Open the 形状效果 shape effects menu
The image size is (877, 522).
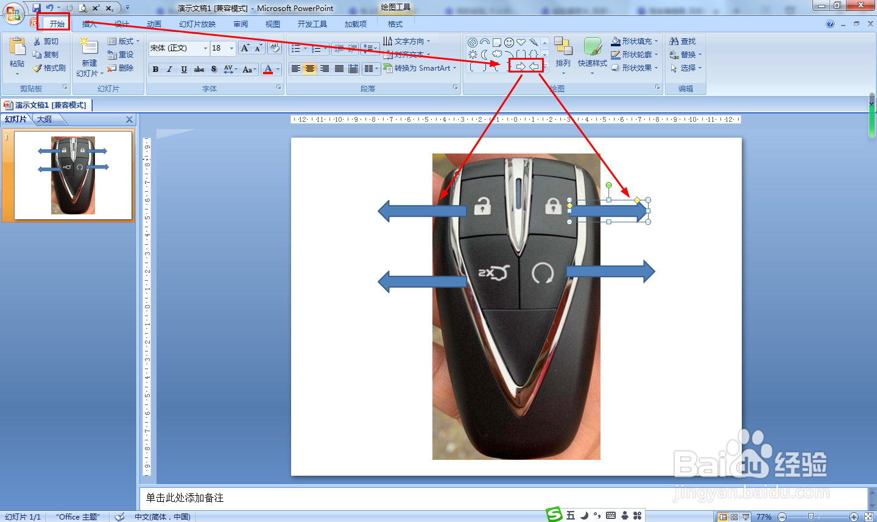pyautogui.click(x=635, y=68)
